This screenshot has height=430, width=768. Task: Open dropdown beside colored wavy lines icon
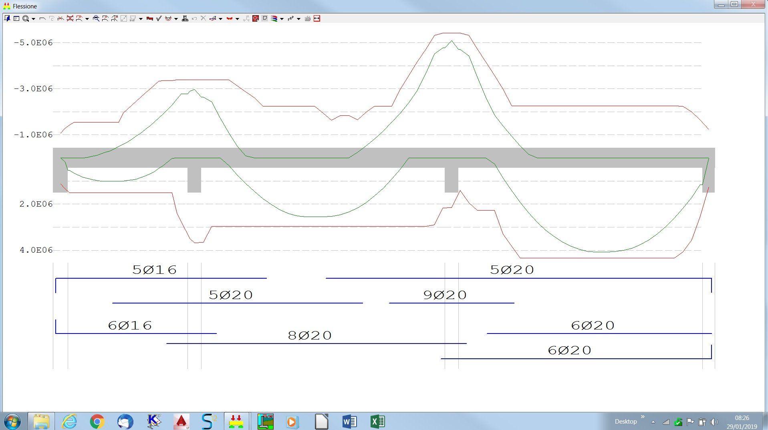(282, 19)
